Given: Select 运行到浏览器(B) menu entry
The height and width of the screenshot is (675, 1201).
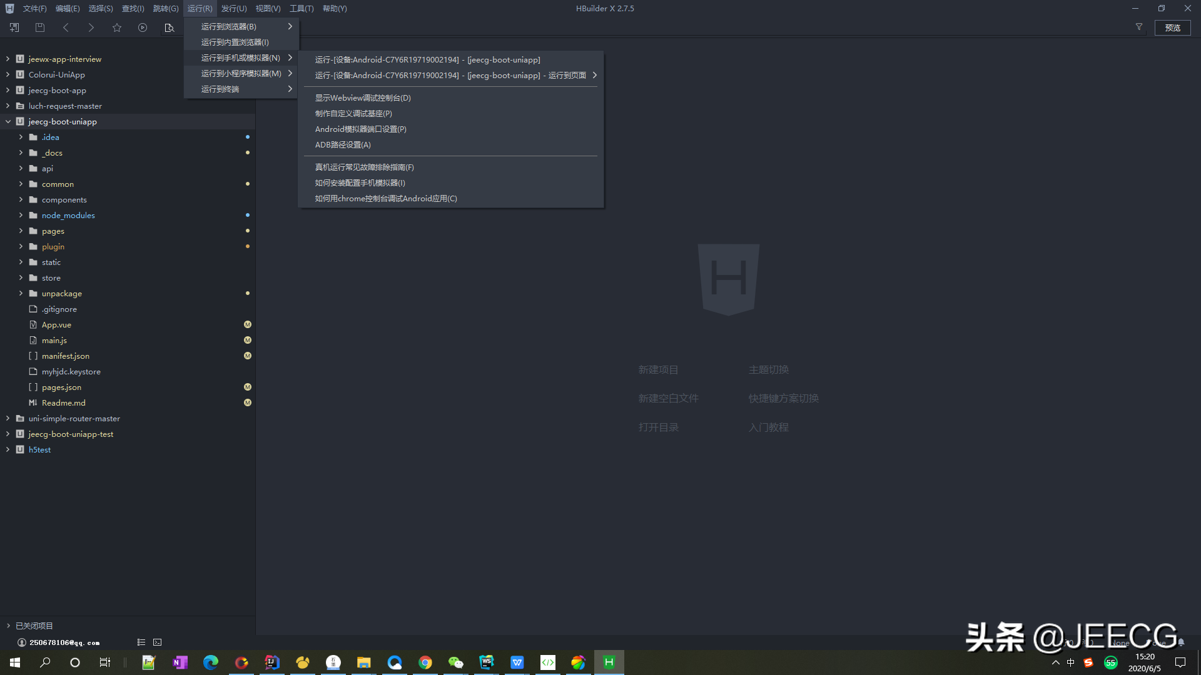Looking at the screenshot, I should (x=241, y=26).
